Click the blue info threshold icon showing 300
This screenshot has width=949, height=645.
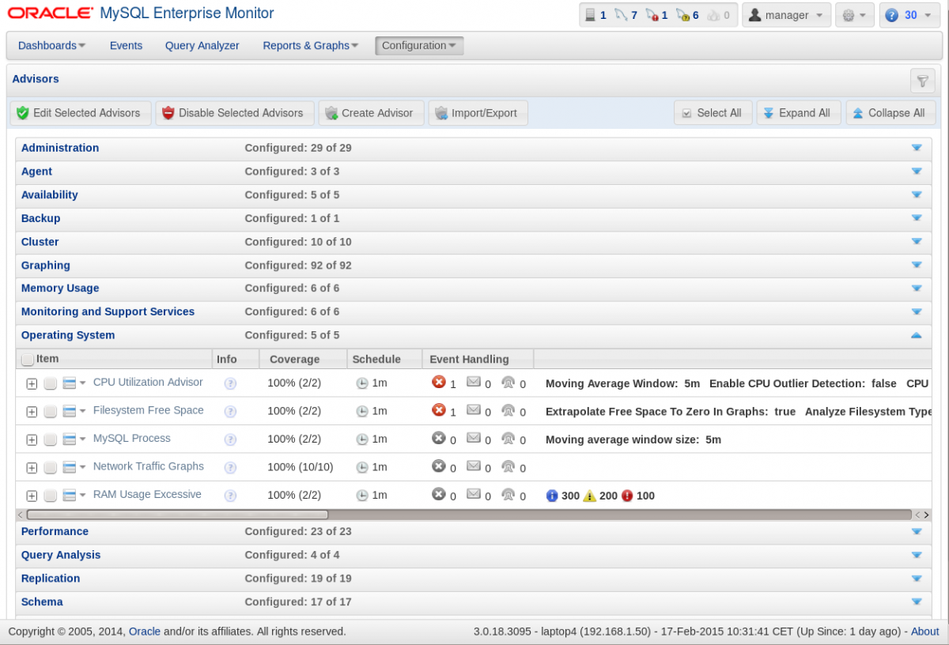(x=552, y=496)
